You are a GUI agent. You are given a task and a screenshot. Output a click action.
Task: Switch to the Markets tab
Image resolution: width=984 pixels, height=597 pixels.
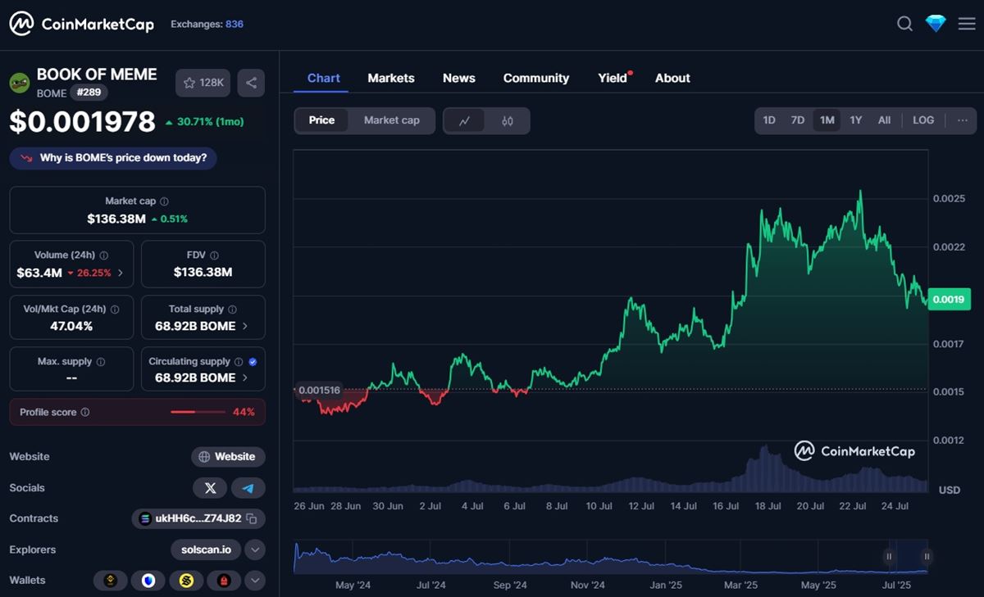pos(391,78)
